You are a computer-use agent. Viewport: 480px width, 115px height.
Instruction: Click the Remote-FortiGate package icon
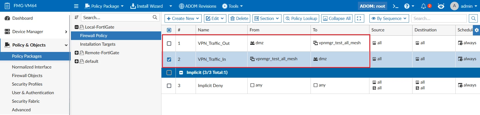(x=82, y=53)
